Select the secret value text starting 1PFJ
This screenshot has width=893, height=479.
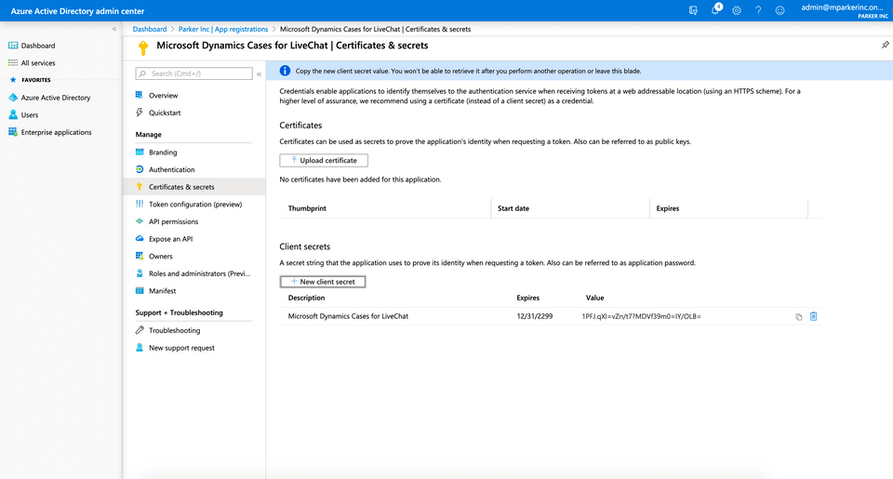(641, 316)
